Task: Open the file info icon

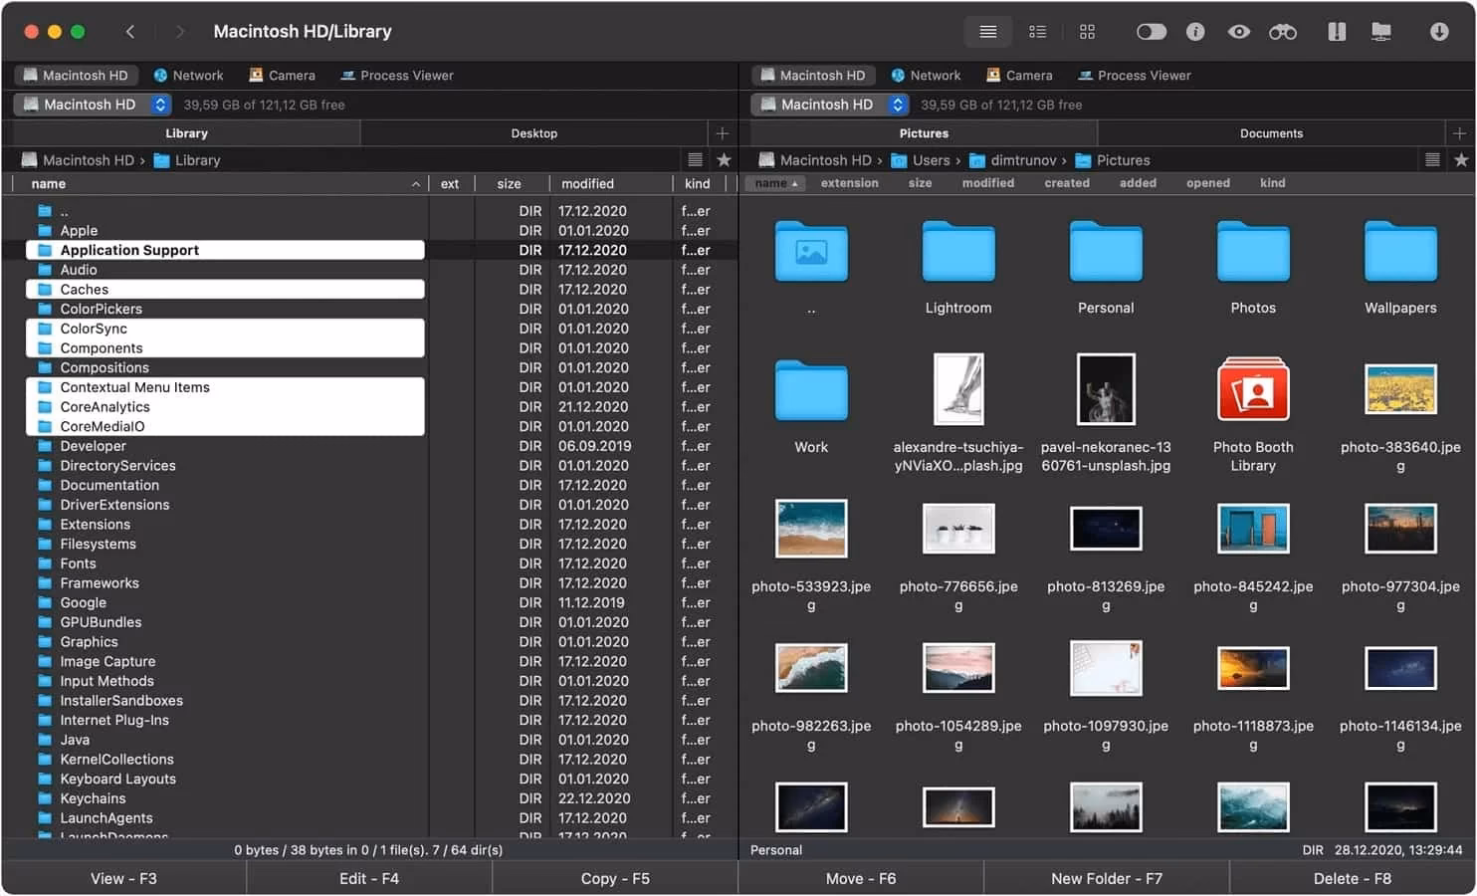Action: coord(1195,31)
